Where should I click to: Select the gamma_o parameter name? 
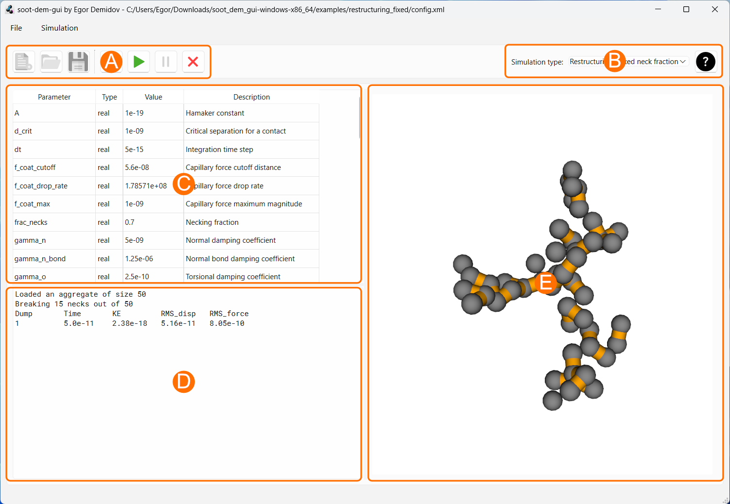tap(54, 276)
